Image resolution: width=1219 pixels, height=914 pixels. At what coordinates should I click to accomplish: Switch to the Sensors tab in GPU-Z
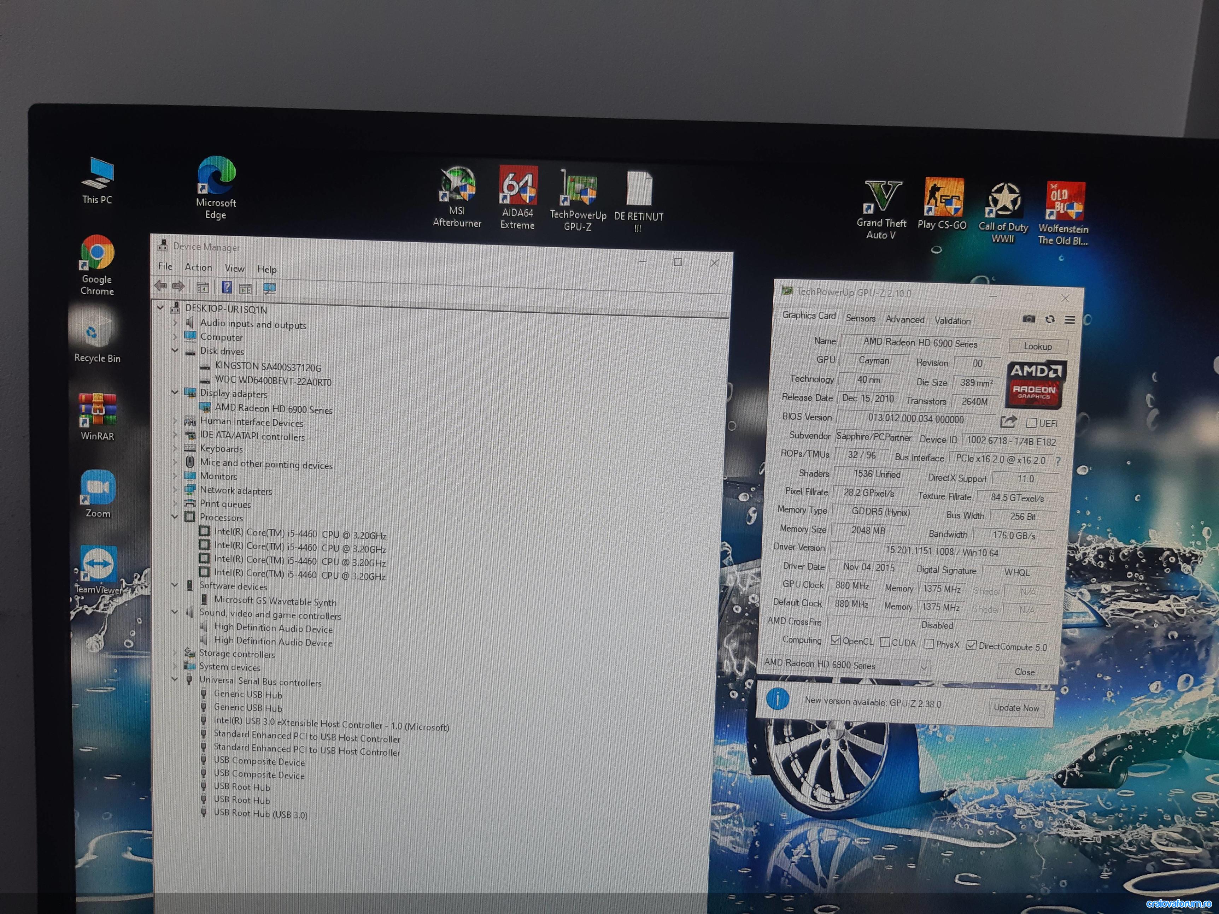click(x=860, y=318)
